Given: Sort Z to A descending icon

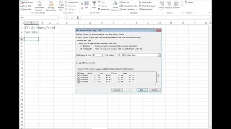Looking at the screenshot, I should point(82,8).
